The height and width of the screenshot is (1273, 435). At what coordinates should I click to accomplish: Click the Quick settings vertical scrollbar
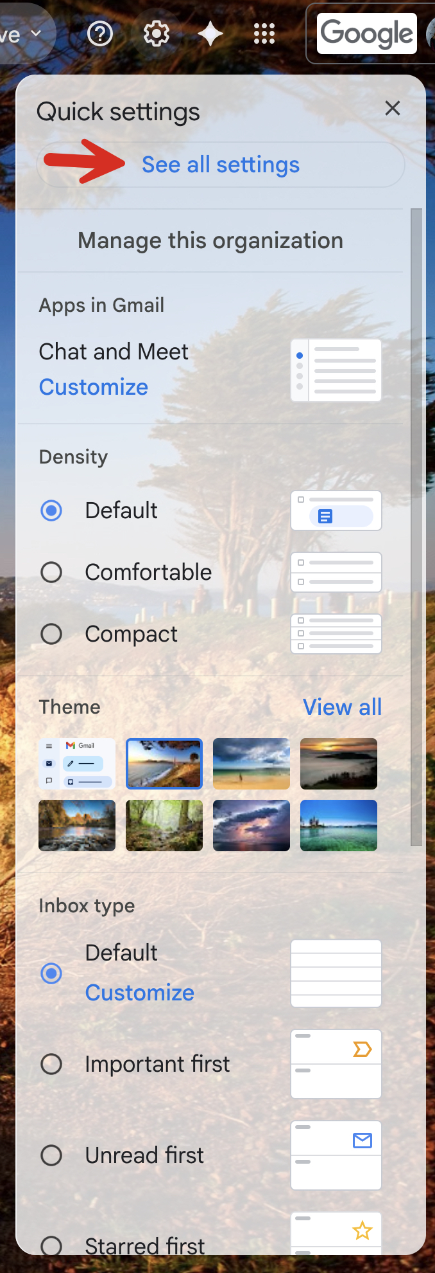tap(416, 527)
